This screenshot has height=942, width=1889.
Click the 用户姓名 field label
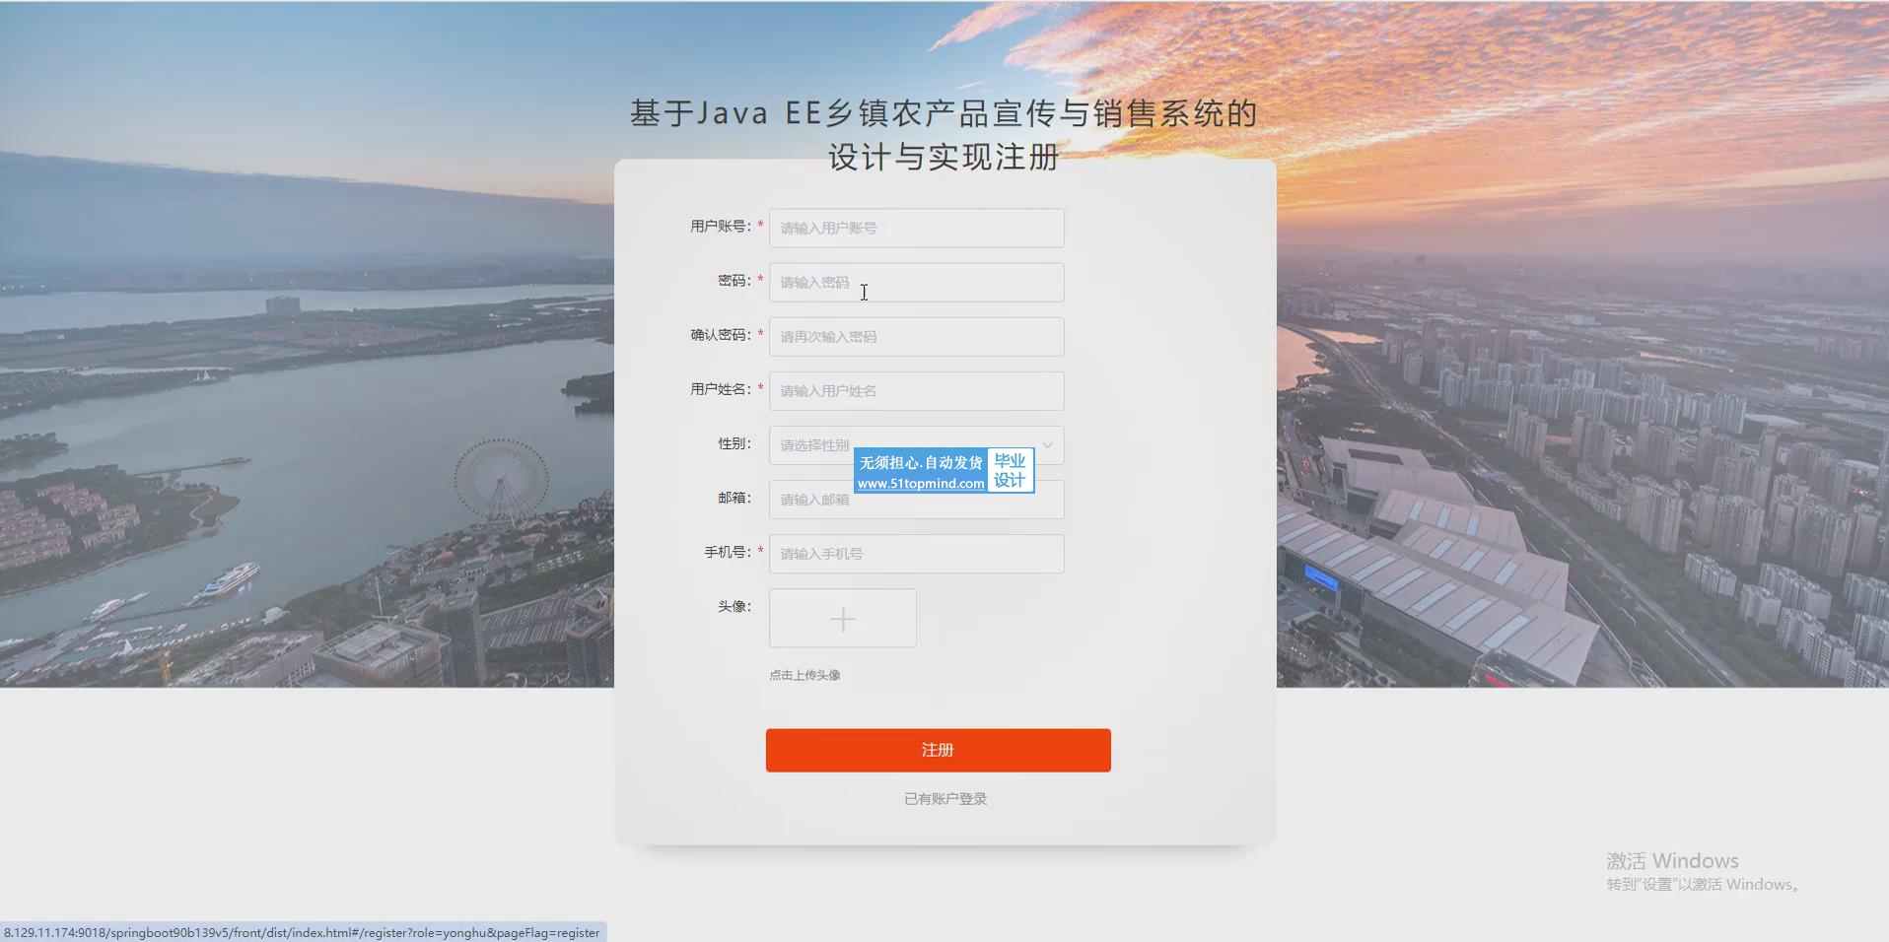(721, 389)
